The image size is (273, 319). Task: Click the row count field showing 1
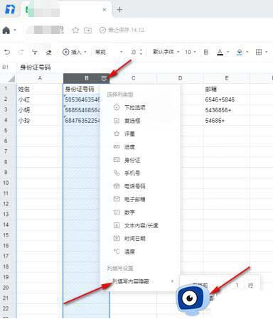click(237, 286)
